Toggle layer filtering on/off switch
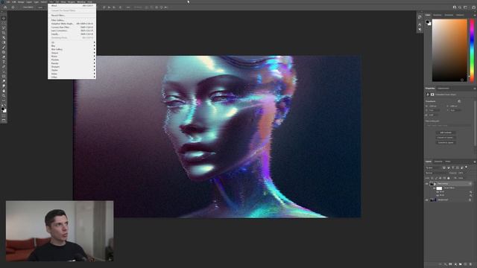The height and width of the screenshot is (268, 477). point(466,167)
